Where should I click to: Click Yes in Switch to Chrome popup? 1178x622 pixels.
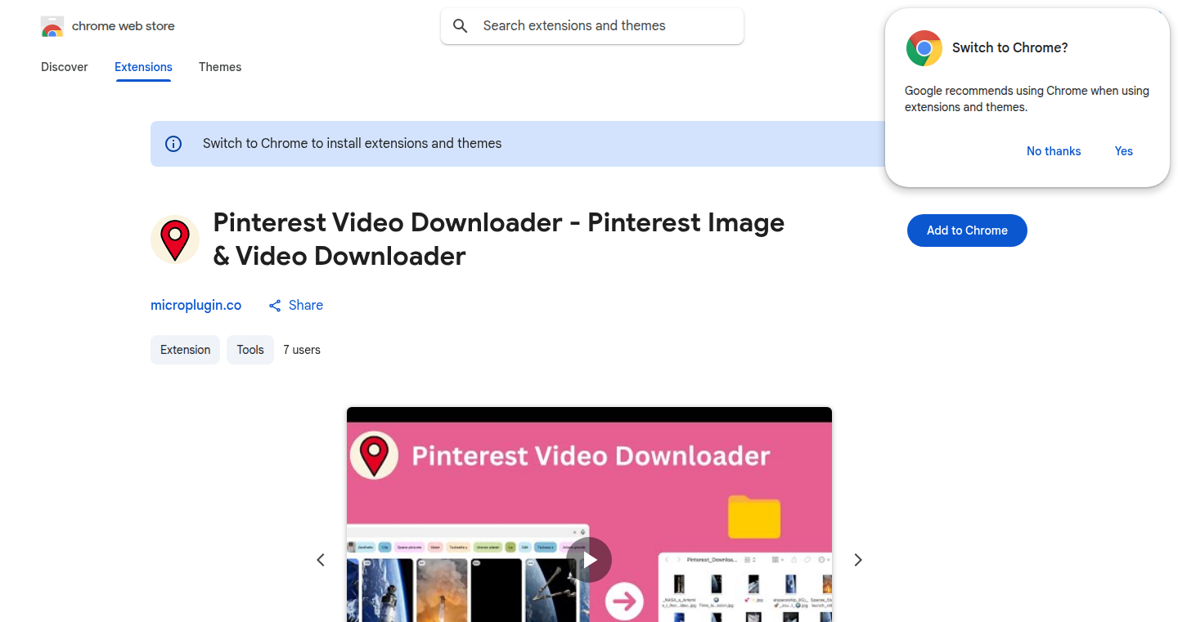click(1124, 151)
